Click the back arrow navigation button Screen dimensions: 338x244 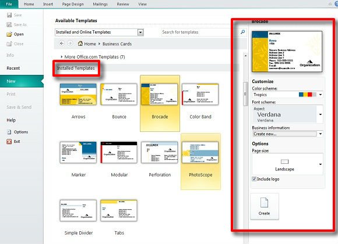(x=62, y=44)
